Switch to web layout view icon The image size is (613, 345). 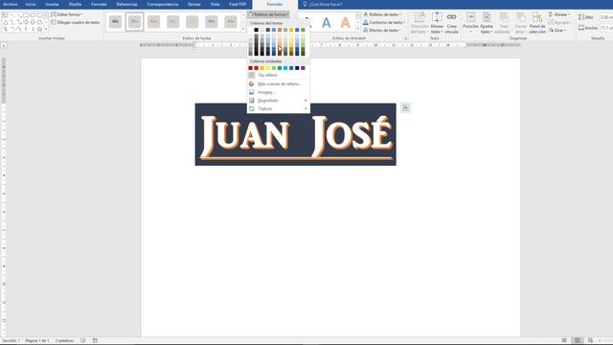point(590,341)
